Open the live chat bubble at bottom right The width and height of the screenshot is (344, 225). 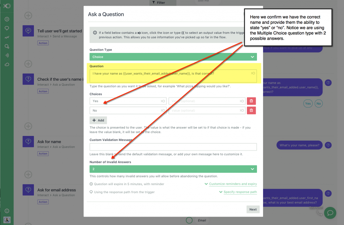click(x=330, y=213)
